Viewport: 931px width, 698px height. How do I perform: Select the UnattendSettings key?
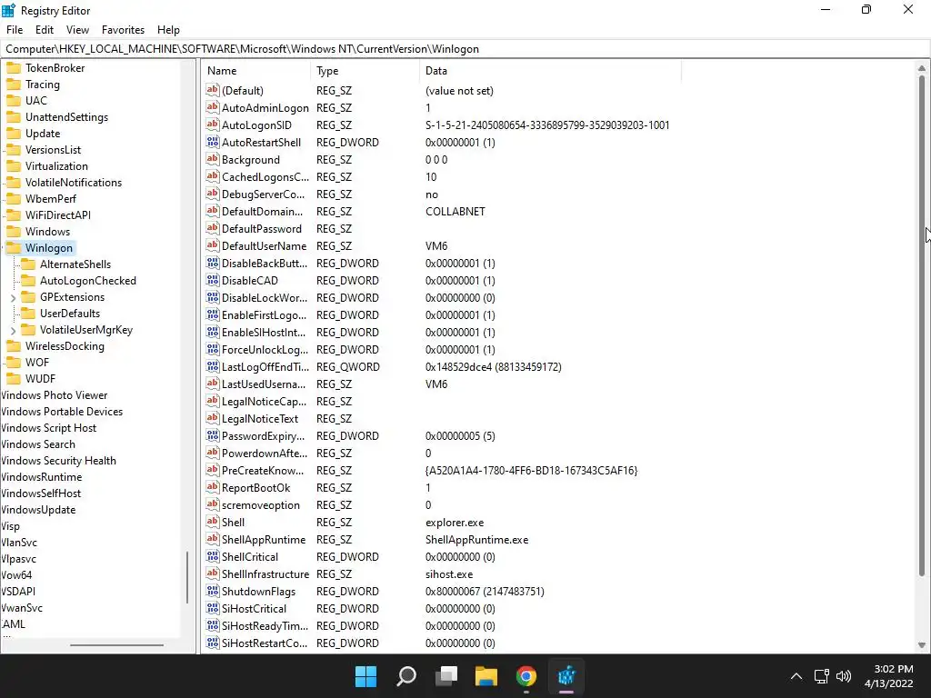point(66,117)
